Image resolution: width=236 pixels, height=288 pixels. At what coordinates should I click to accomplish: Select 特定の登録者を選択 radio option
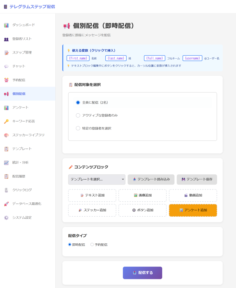pos(78,128)
